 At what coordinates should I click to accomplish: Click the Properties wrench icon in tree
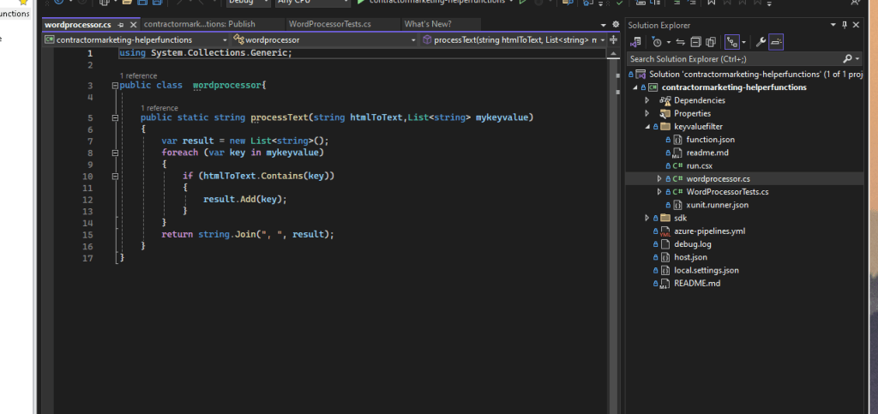(x=665, y=113)
